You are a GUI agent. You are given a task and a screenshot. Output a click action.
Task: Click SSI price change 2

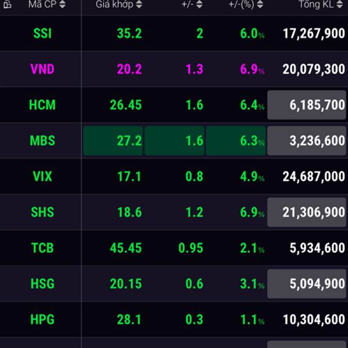point(200,34)
